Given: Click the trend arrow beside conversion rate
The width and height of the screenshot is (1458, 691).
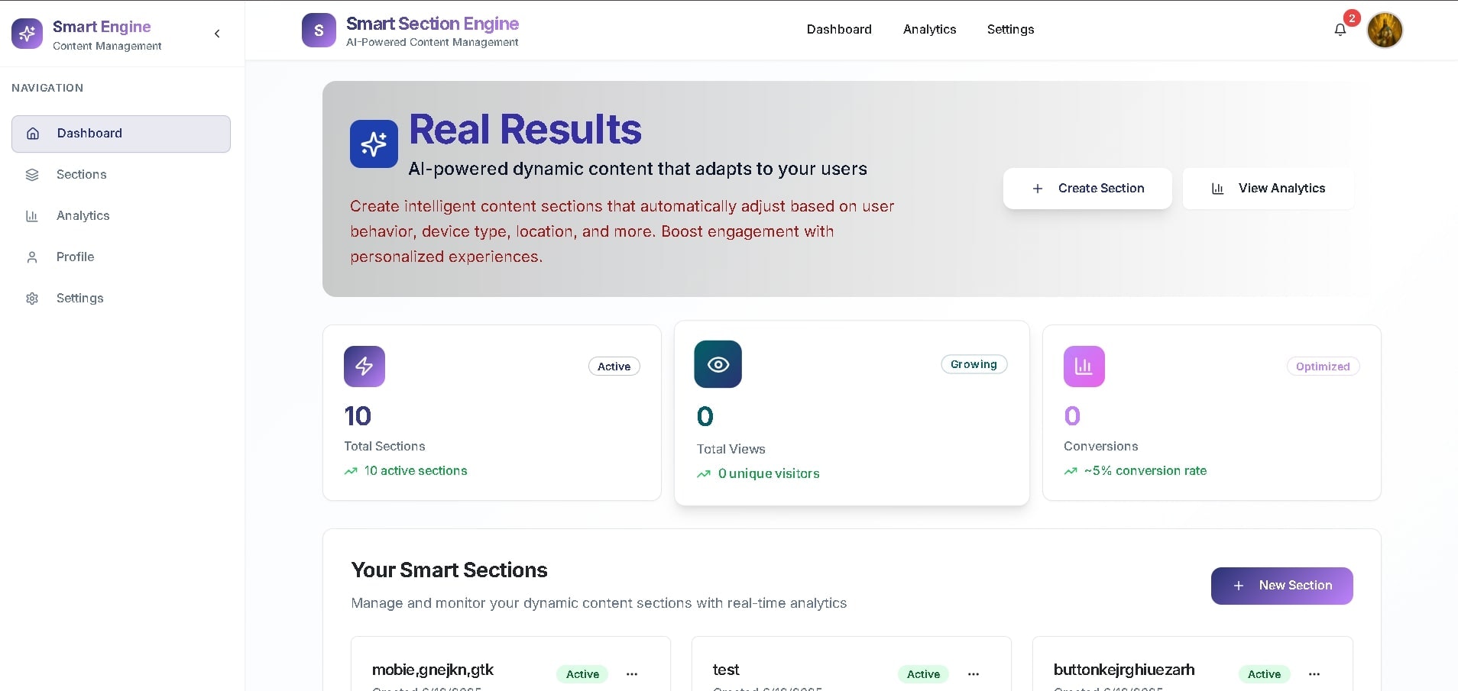Looking at the screenshot, I should coord(1071,471).
